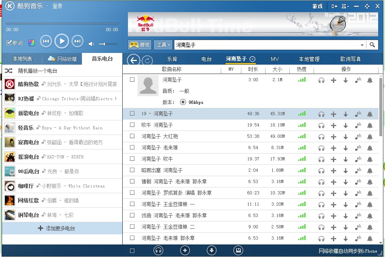The width and height of the screenshot is (385, 257).
Task: Add 河南坠子 王金豆借粮 二 to list
Action: pyautogui.click(x=333, y=227)
